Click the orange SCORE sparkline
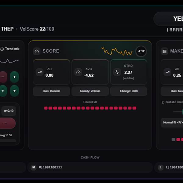The width and height of the screenshot is (183, 183). 117,51
